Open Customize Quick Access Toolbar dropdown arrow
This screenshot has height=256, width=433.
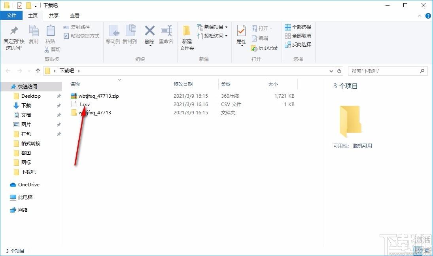36,6
